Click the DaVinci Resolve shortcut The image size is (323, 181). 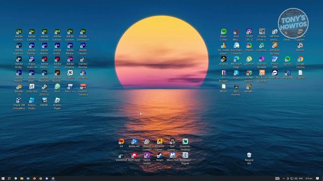pos(83,59)
